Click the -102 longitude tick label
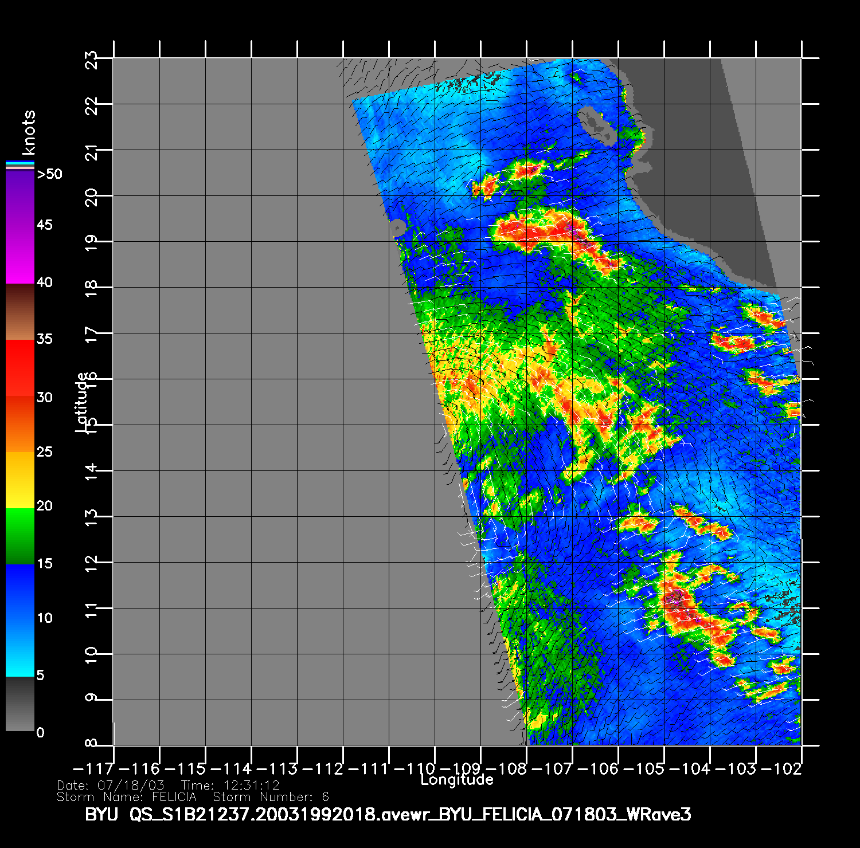Viewport: 860px width, 848px height. pos(783,768)
